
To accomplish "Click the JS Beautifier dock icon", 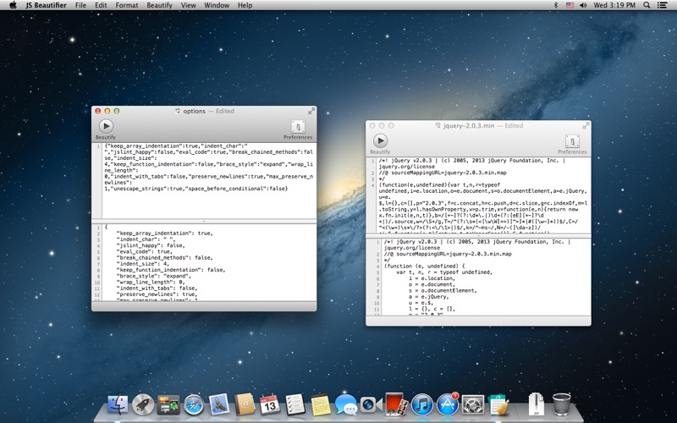I will (498, 405).
